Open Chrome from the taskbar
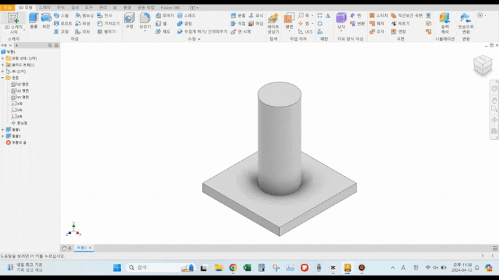499x280 pixels. click(233, 268)
